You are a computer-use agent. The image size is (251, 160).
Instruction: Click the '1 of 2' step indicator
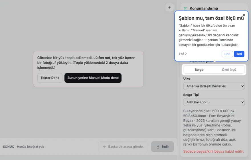point(183,54)
